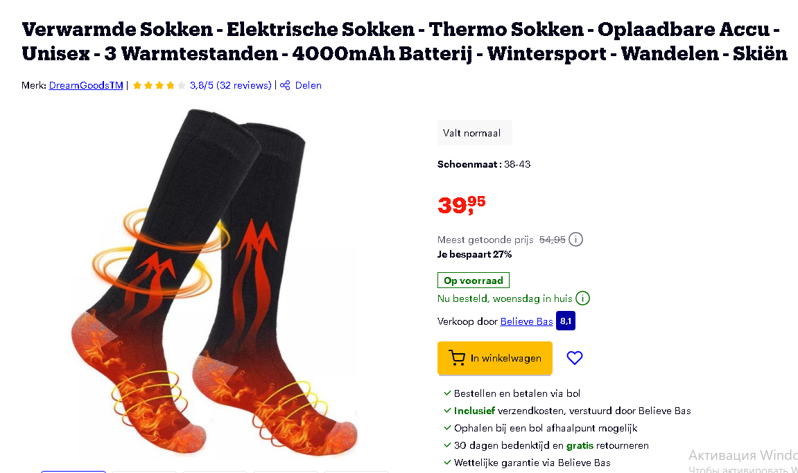The image size is (798, 473).
Task: Click the 8,1 seller rating badge
Action: tap(566, 321)
